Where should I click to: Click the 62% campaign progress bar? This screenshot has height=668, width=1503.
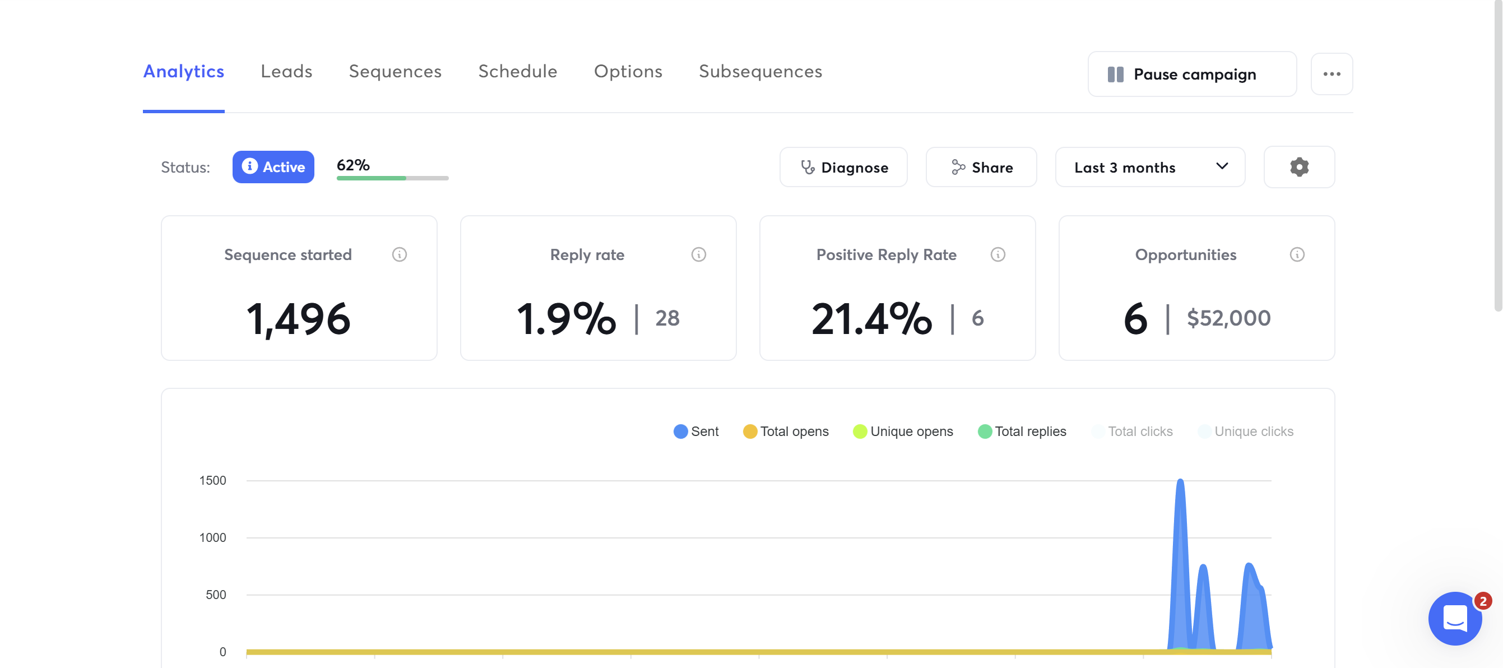[392, 178]
